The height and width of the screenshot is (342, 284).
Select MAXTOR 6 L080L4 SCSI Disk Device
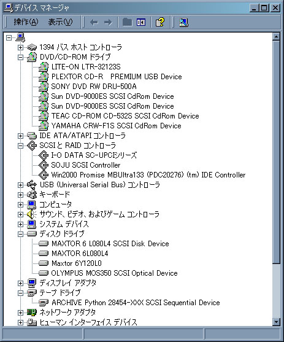(x=110, y=244)
